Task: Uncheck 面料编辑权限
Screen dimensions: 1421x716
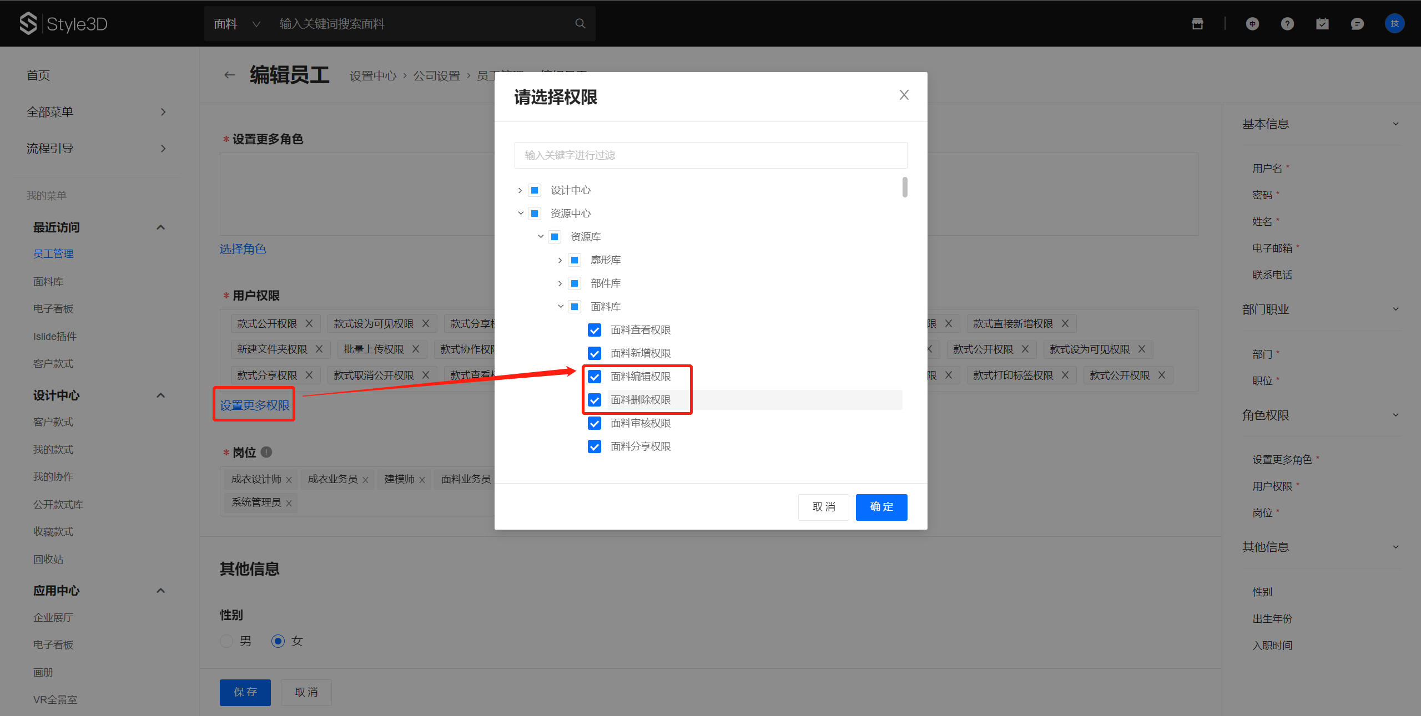Action: tap(594, 377)
